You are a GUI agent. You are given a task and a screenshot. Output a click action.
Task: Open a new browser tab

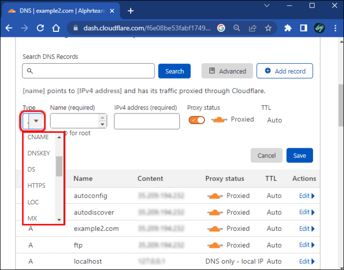pyautogui.click(x=131, y=11)
